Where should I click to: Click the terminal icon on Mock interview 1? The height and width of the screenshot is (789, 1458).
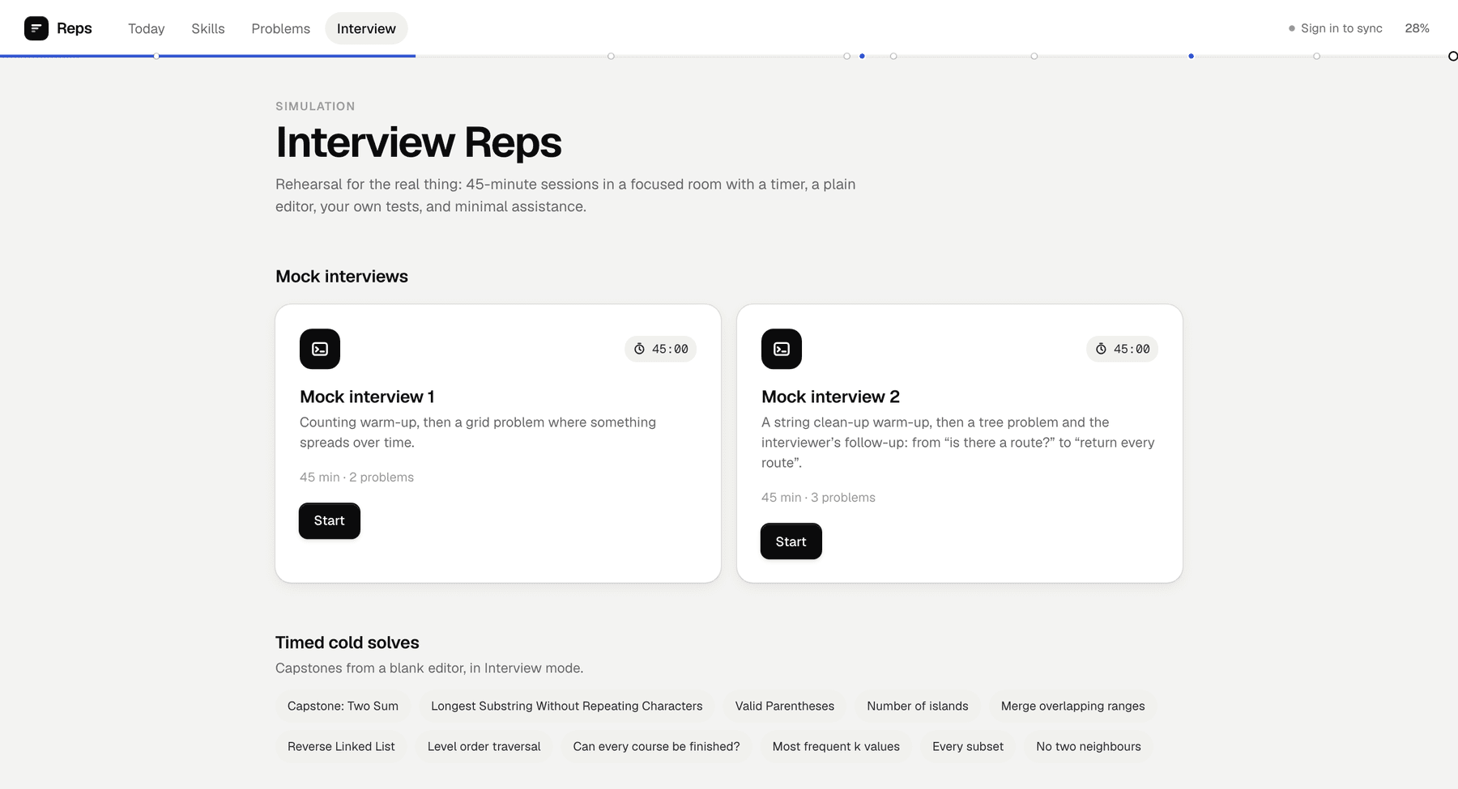[x=320, y=349]
